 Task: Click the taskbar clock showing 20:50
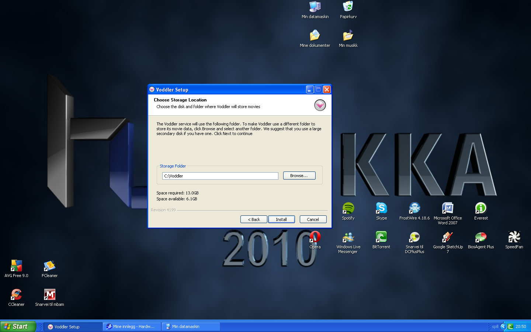[521, 326]
